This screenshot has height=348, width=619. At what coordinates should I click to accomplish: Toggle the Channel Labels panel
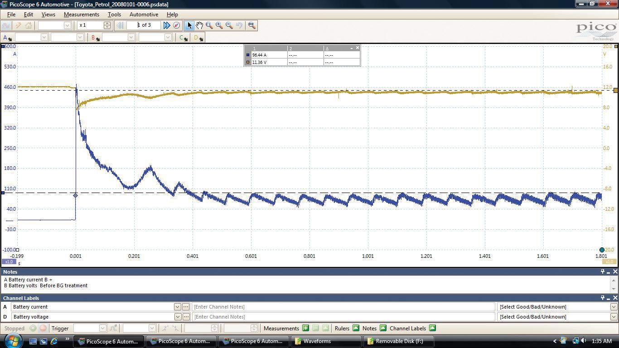(432, 329)
